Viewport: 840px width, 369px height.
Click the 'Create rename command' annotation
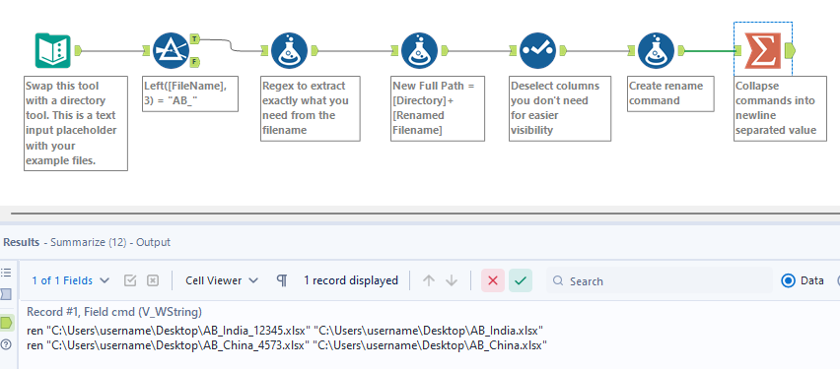click(670, 93)
